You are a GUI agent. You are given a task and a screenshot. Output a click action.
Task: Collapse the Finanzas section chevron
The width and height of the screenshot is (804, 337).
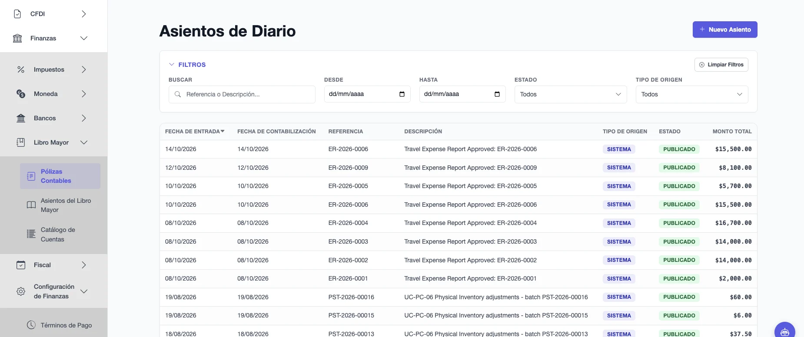tap(84, 38)
